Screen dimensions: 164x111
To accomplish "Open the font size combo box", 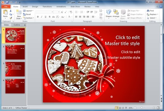I will (x=57, y=12).
